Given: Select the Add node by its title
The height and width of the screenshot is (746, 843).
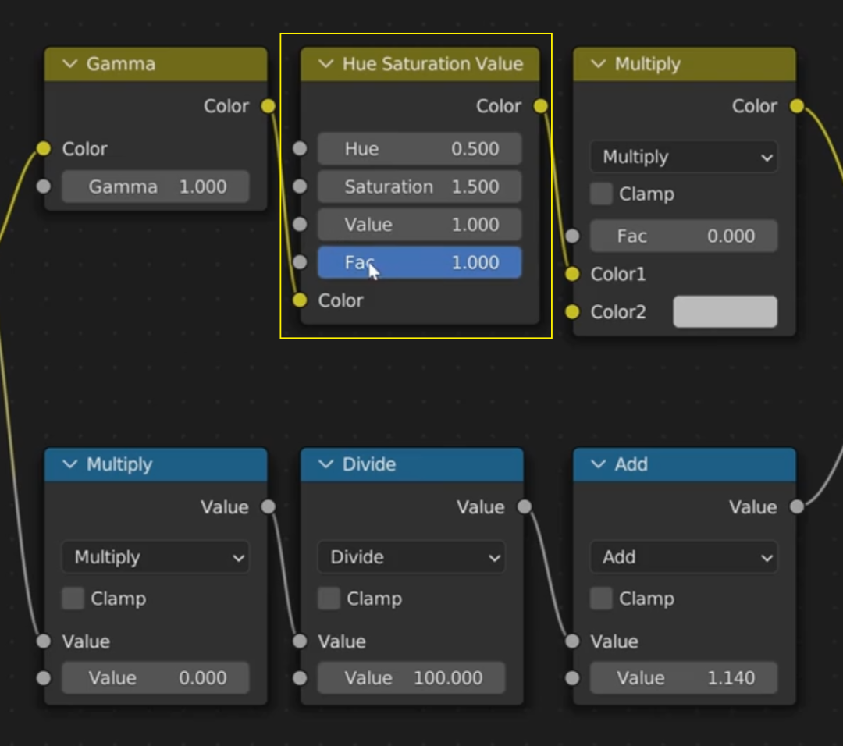Looking at the screenshot, I should [631, 464].
